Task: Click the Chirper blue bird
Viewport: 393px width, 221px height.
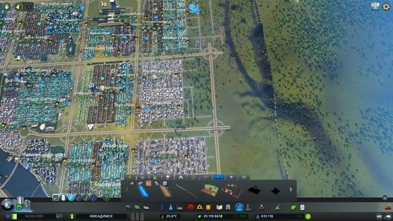Action: 194,8
